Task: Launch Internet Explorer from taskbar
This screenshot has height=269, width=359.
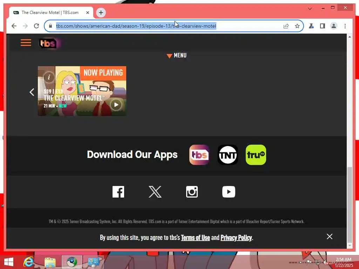Action: (x=29, y=262)
